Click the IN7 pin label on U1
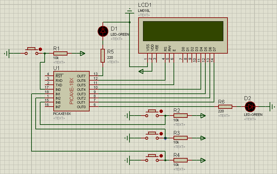 [58, 107]
